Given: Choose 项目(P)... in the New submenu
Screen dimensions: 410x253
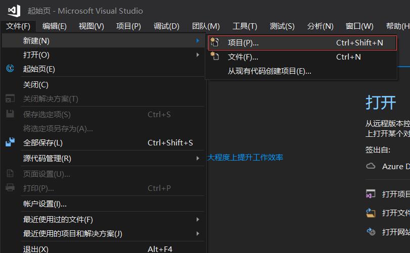Looking at the screenshot, I should [302, 42].
